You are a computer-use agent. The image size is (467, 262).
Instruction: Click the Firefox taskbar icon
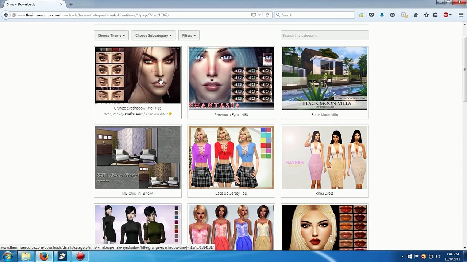point(44,257)
